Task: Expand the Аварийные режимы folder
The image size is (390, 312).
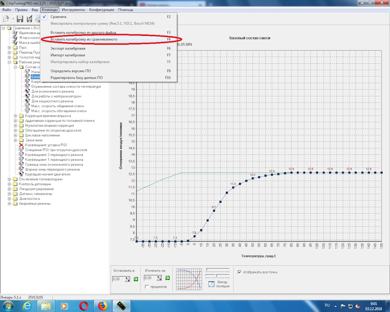Action: (9, 204)
